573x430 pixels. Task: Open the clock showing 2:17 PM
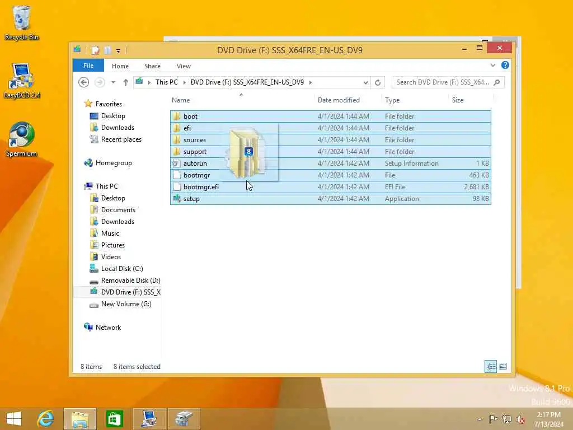(549, 419)
